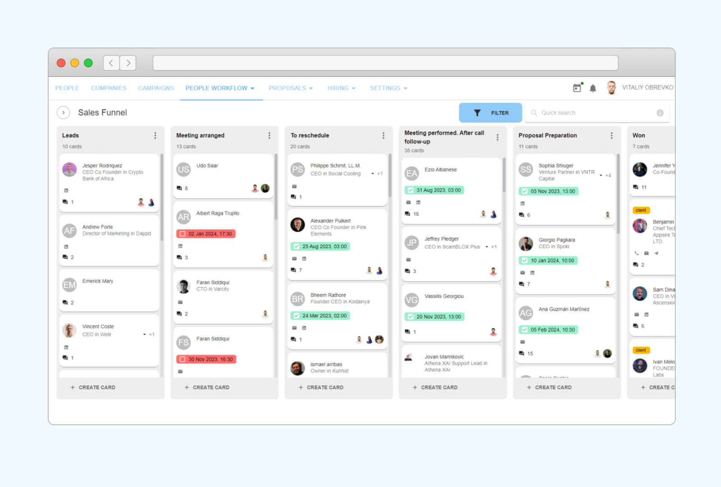Go back with browser back arrow
Viewport: 721px width, 487px height.
click(x=111, y=63)
